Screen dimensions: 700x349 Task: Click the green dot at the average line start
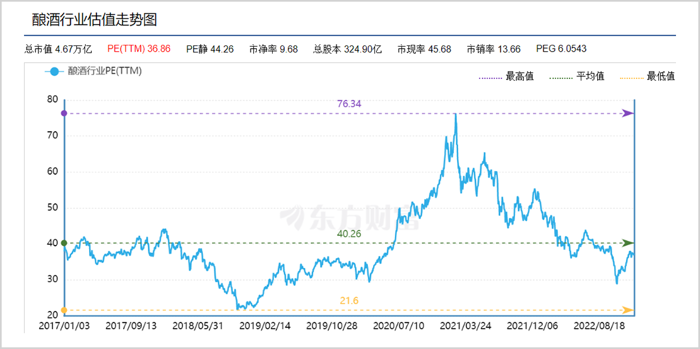click(x=64, y=243)
